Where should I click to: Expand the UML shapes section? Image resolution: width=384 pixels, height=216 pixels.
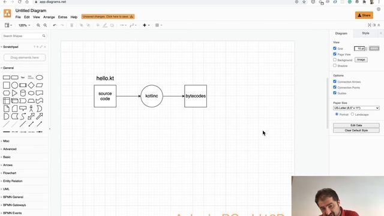point(6,189)
